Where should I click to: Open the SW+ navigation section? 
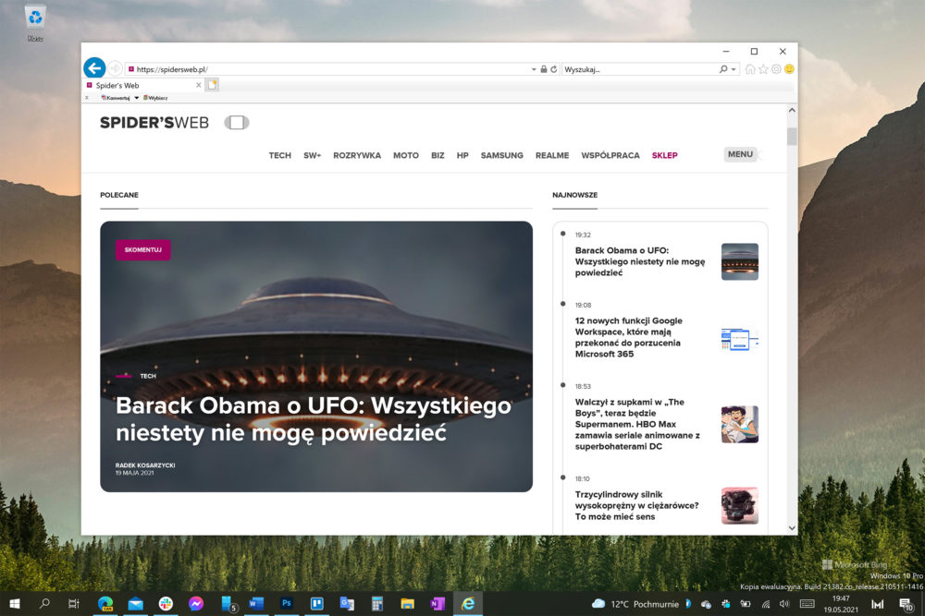tap(312, 155)
